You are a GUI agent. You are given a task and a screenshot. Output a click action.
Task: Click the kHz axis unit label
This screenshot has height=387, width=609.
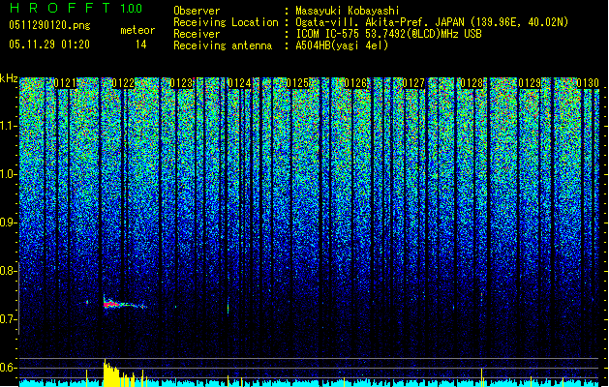[x=9, y=78]
